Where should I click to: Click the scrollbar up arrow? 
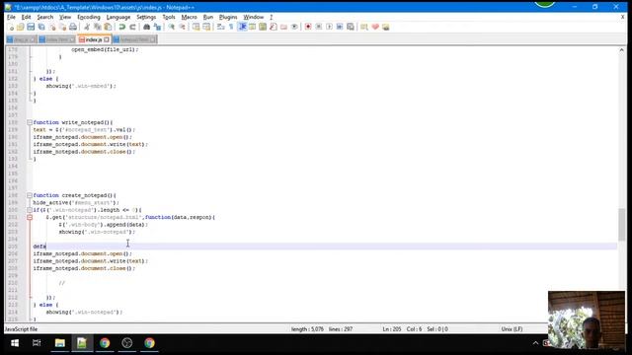(621, 50)
